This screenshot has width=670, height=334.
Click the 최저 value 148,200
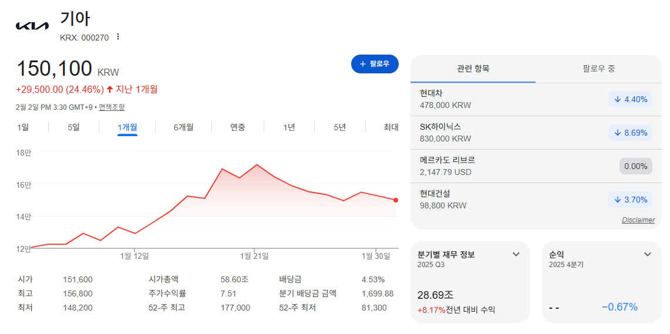click(x=78, y=308)
